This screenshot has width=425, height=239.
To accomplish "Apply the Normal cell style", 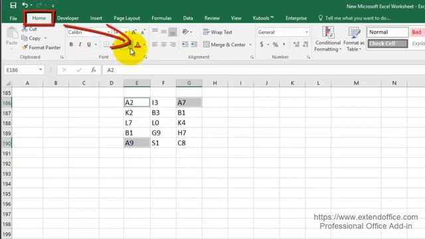I will coord(388,32).
